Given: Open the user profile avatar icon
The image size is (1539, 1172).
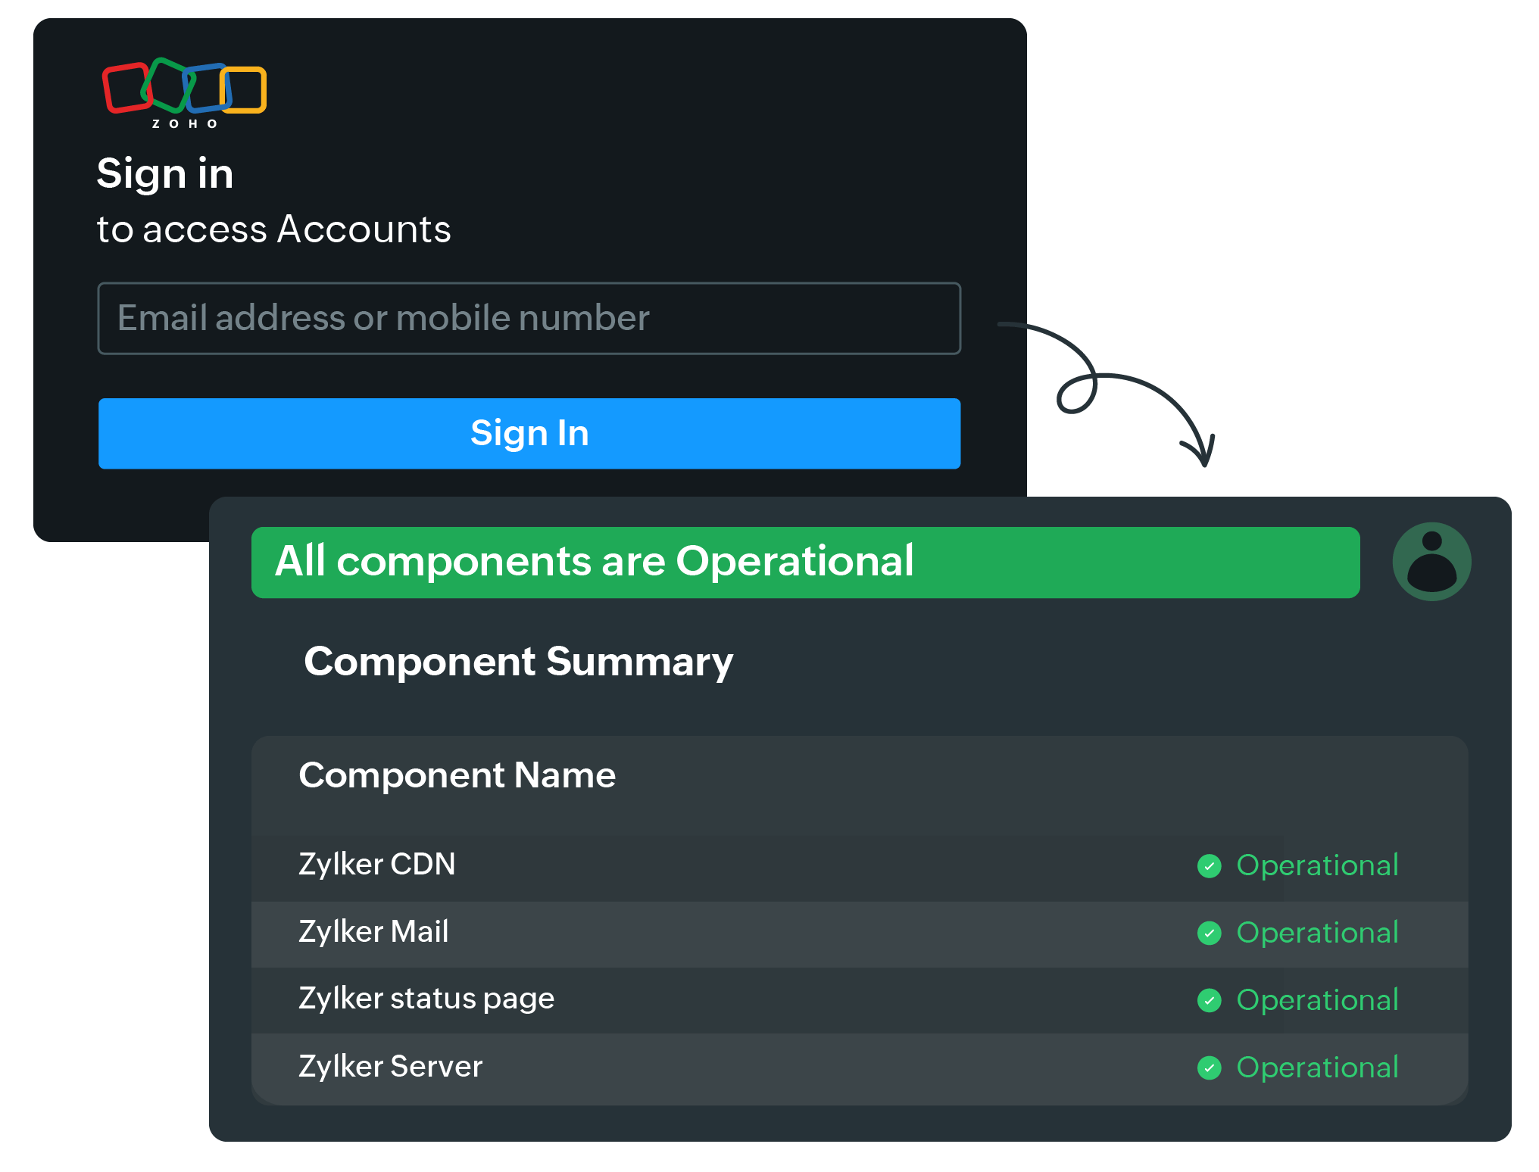Looking at the screenshot, I should [x=1431, y=562].
